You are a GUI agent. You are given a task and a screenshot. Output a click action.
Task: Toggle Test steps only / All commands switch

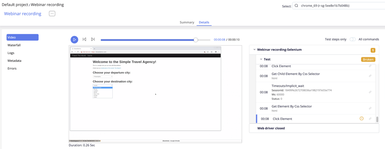353,39
